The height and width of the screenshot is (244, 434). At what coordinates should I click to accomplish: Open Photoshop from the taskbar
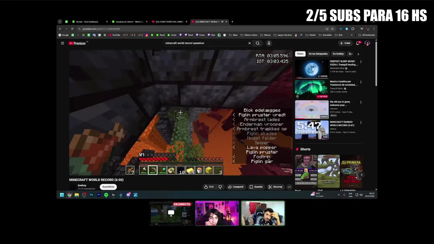(x=91, y=195)
